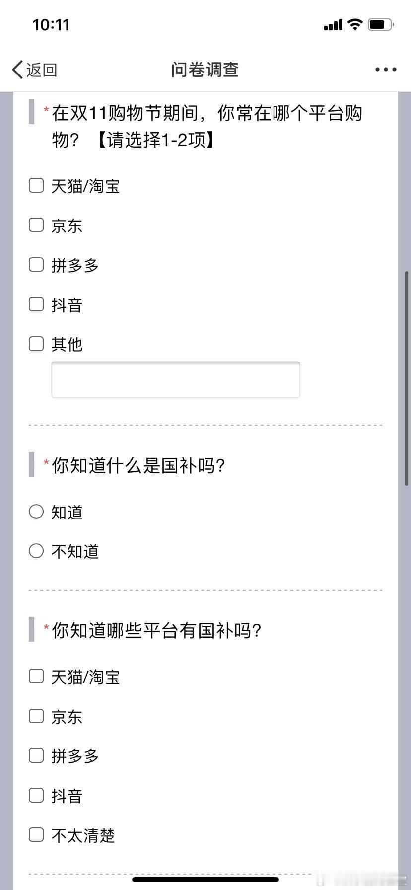This screenshot has width=411, height=890.
Task: Tick the 不太清楚 checkbox
Action: coord(36,834)
